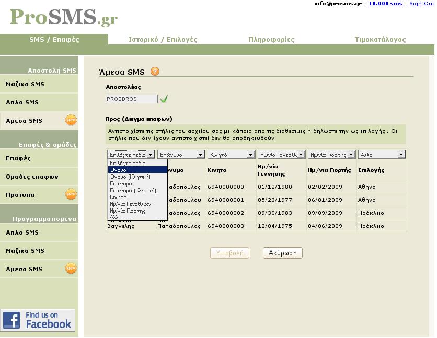Open Άμεσα SMS under Προγραμματισμένα
The width and height of the screenshot is (437, 338).
39,269
